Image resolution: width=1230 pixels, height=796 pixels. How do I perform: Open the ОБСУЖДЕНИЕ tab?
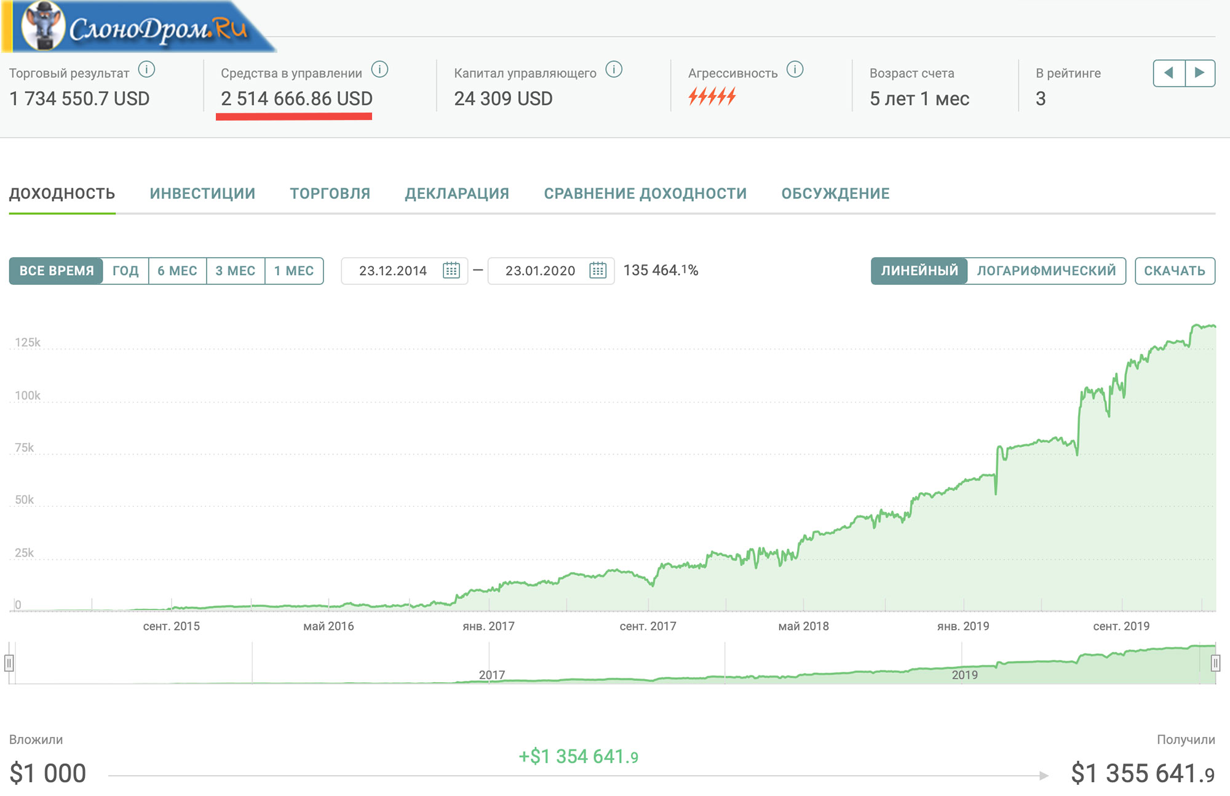pyautogui.click(x=835, y=194)
